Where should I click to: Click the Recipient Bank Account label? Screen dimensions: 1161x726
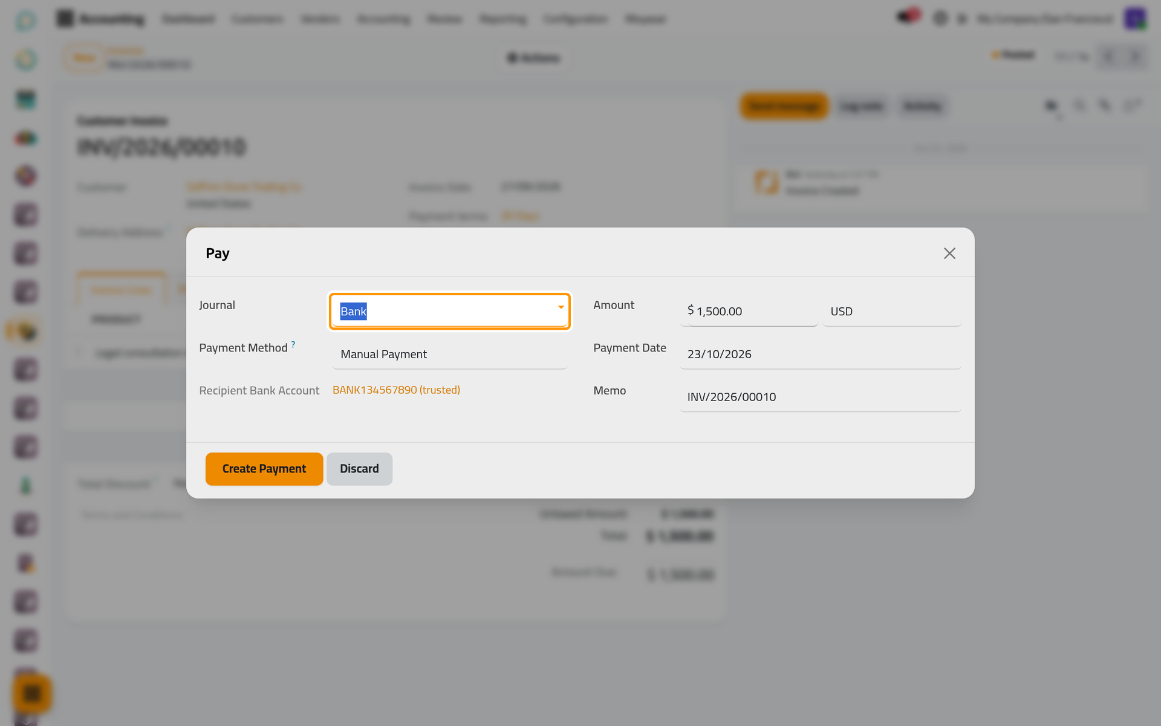point(259,391)
